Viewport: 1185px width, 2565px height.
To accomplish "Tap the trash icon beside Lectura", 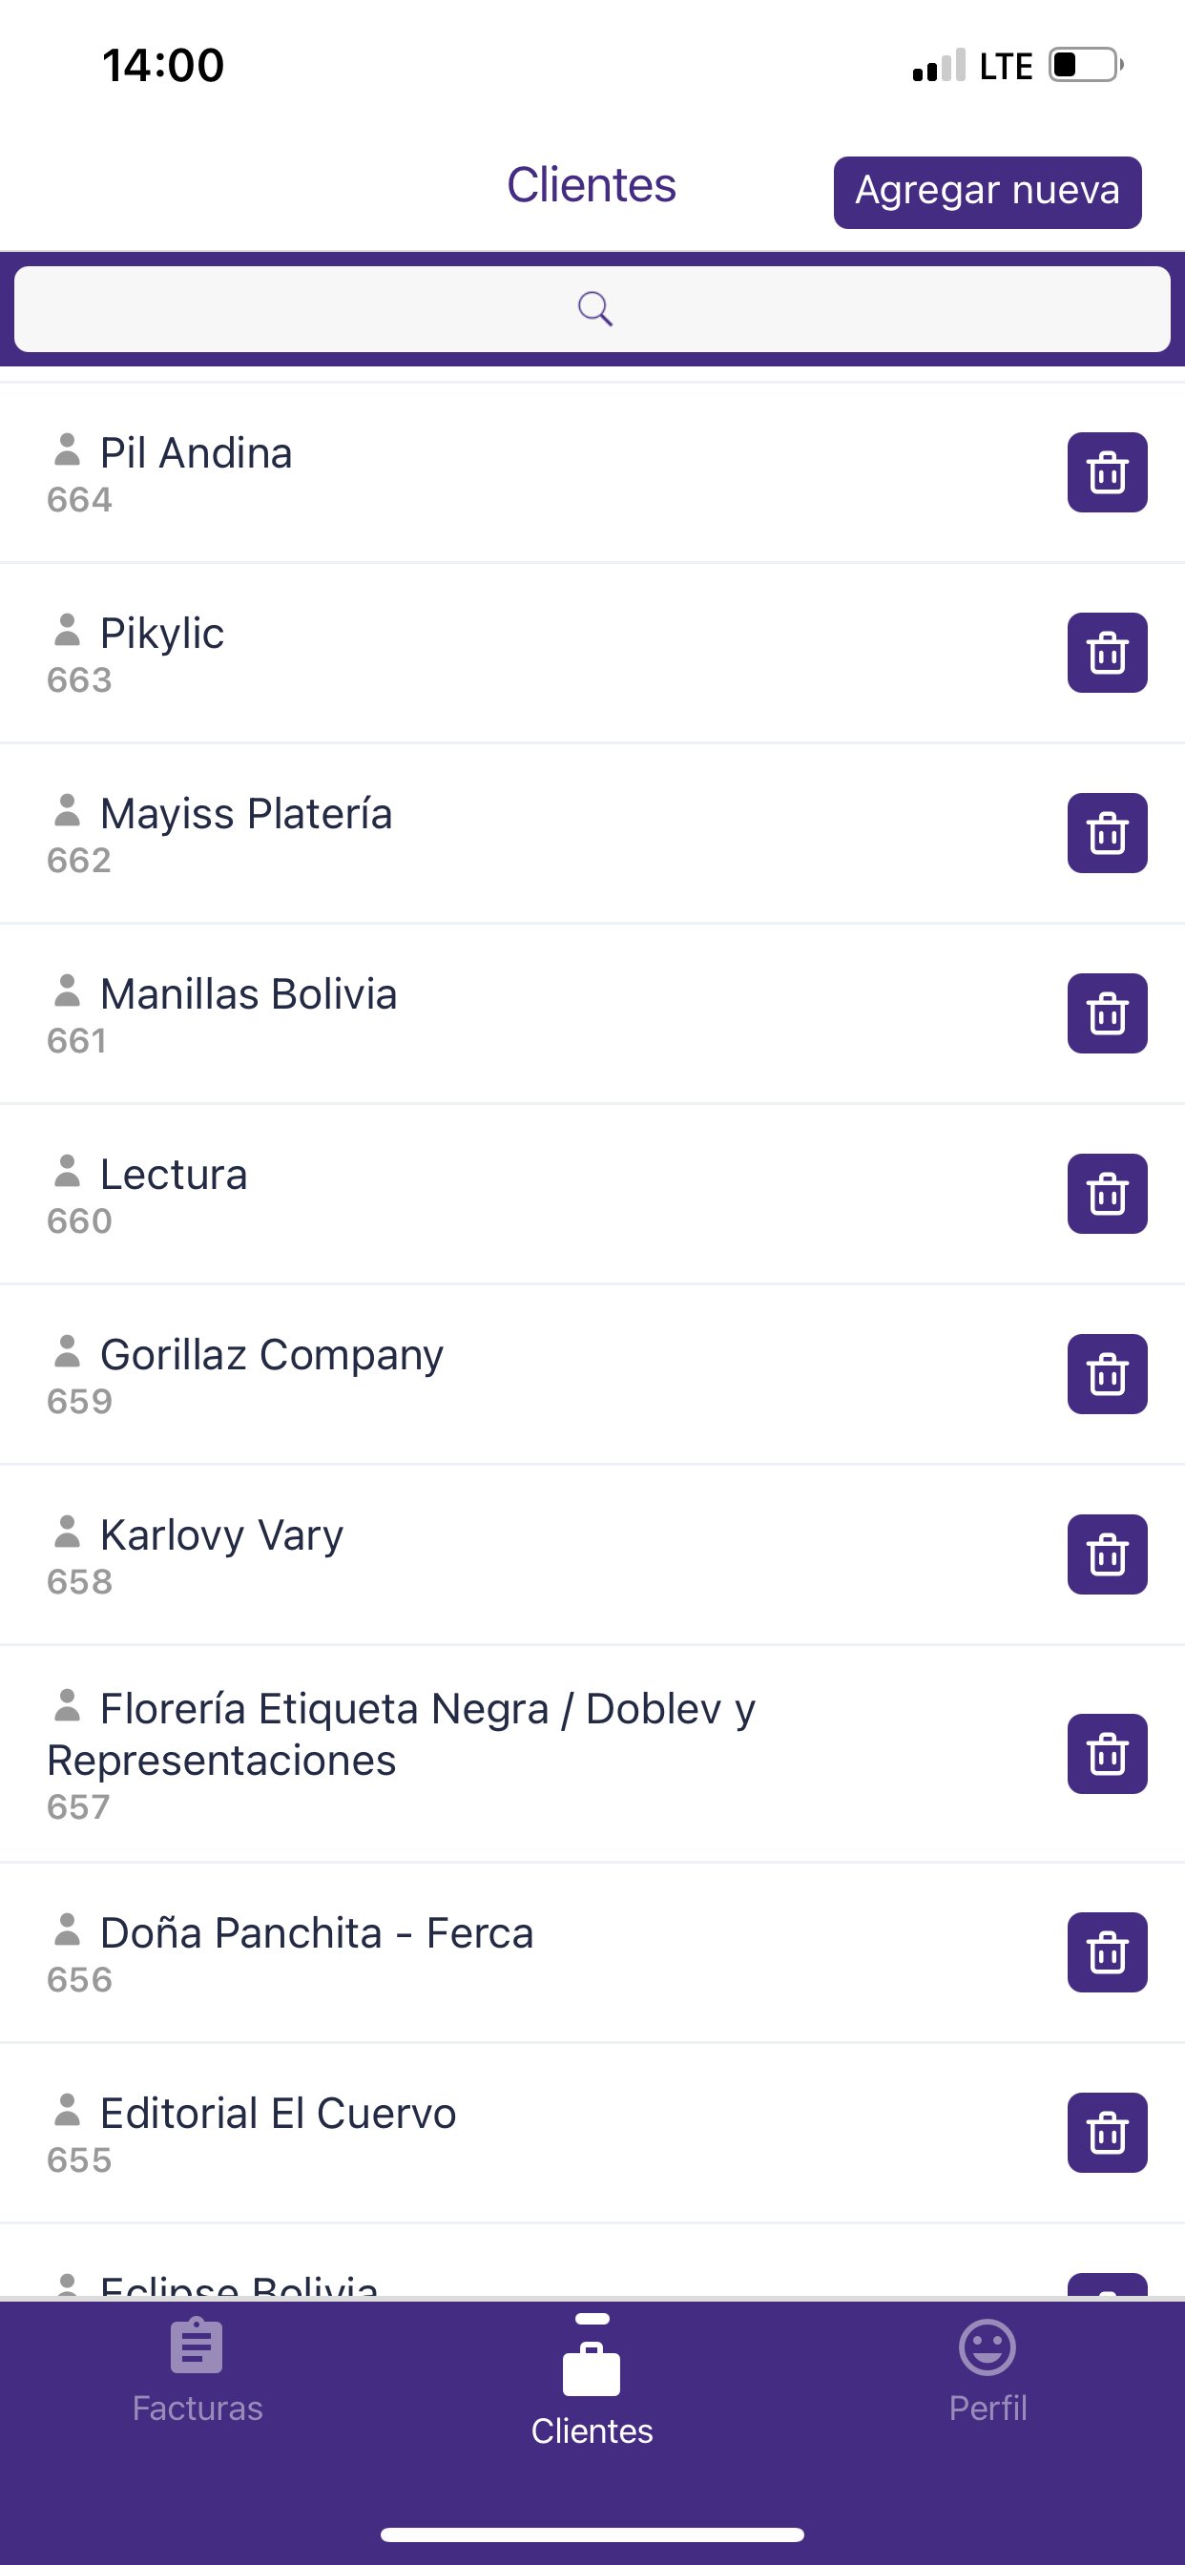I will (1107, 1193).
